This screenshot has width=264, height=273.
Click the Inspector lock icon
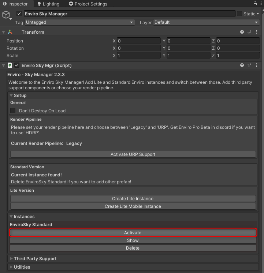tap(255, 4)
